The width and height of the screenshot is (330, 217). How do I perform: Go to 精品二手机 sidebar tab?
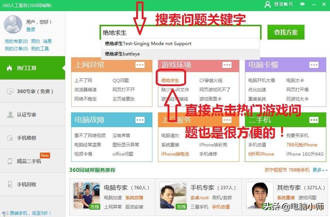(33, 161)
